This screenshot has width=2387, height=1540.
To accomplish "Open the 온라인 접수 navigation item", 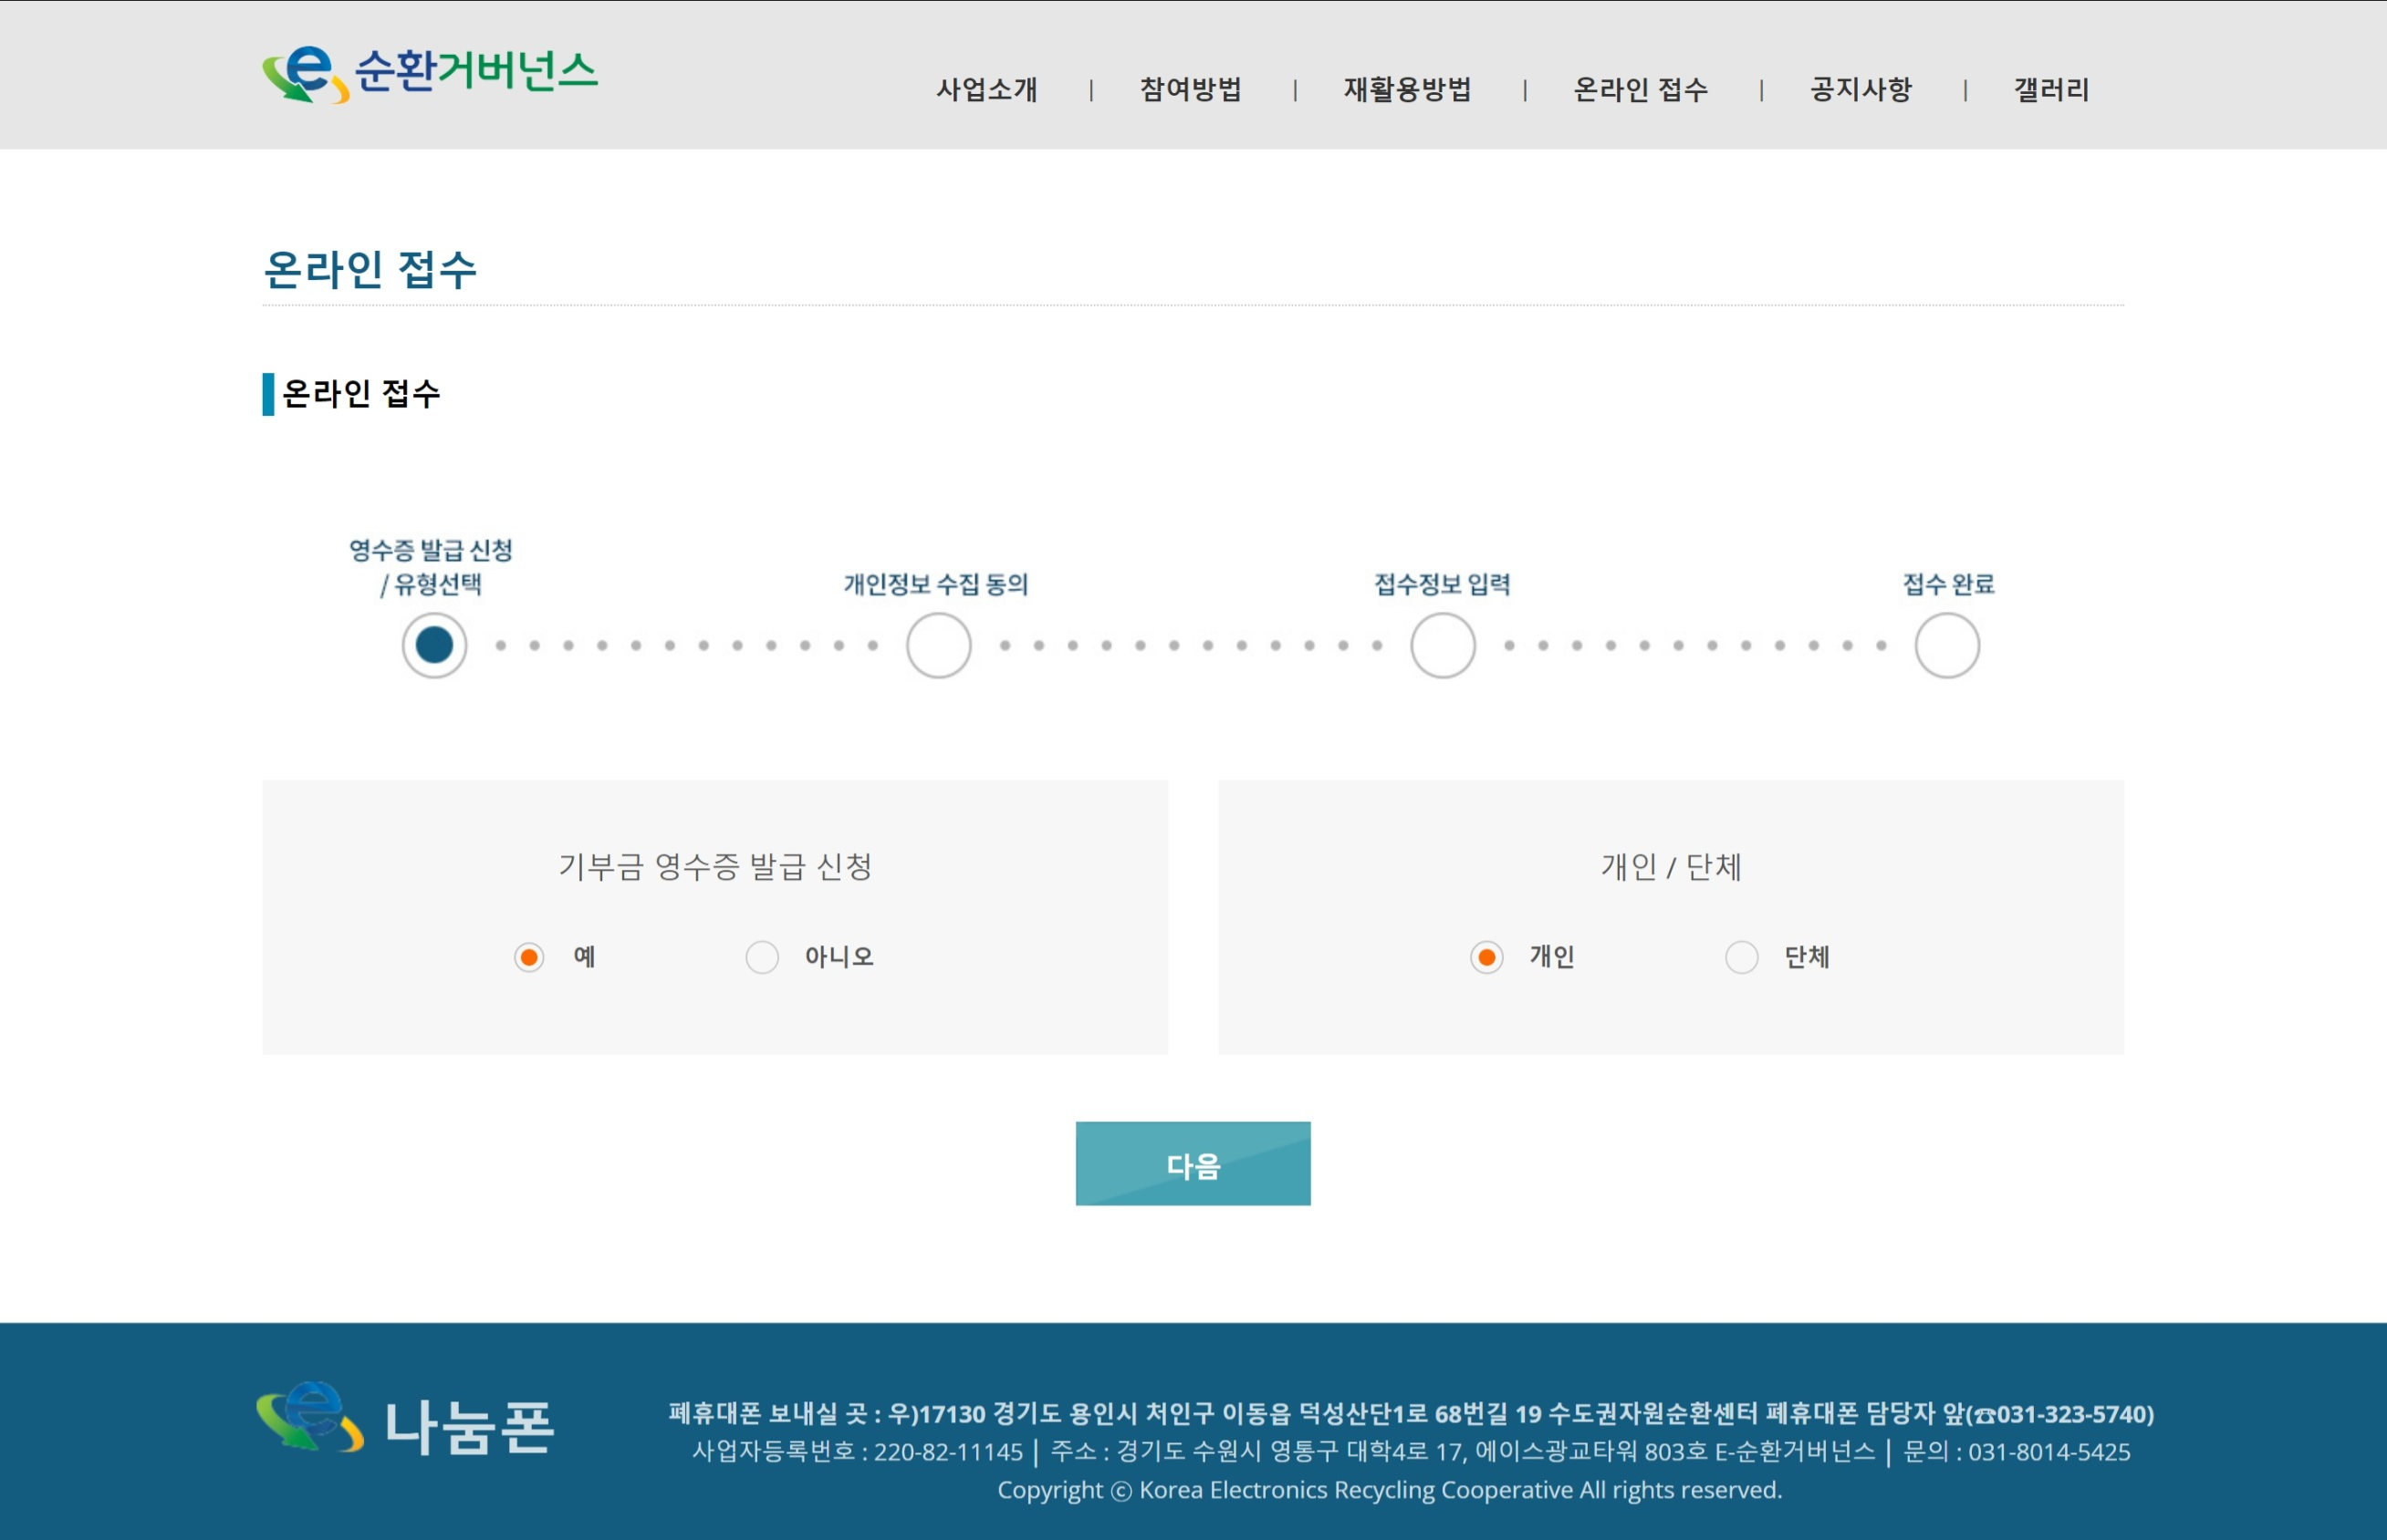I will pyautogui.click(x=1640, y=90).
